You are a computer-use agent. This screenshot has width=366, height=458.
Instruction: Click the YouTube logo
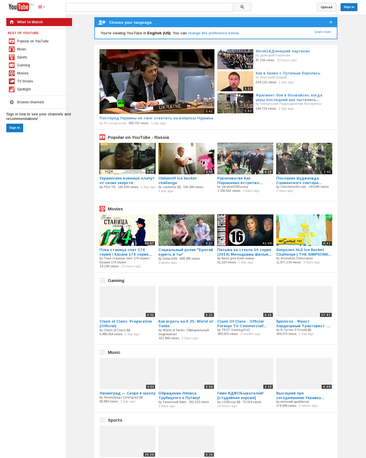point(19,7)
